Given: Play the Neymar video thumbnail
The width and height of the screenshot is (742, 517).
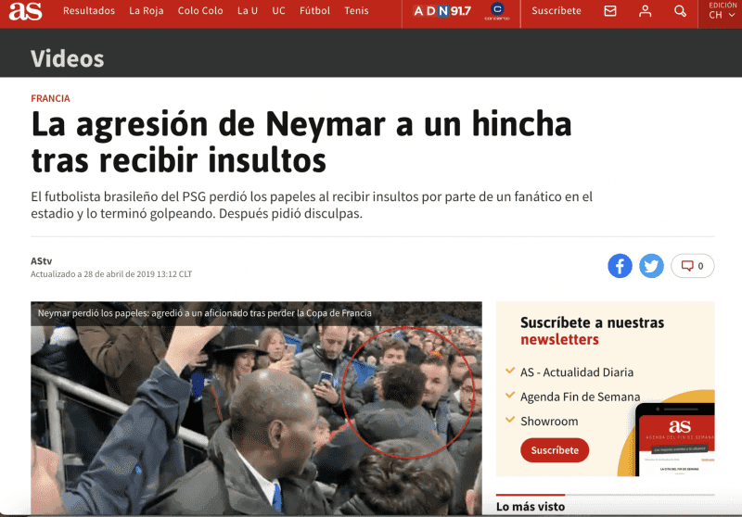Looking at the screenshot, I should click(x=257, y=409).
